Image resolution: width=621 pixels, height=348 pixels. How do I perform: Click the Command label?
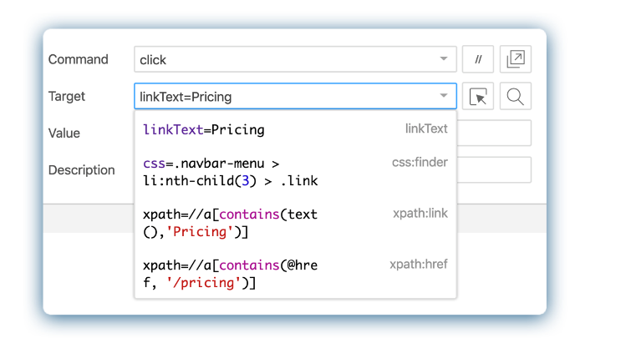click(x=79, y=59)
